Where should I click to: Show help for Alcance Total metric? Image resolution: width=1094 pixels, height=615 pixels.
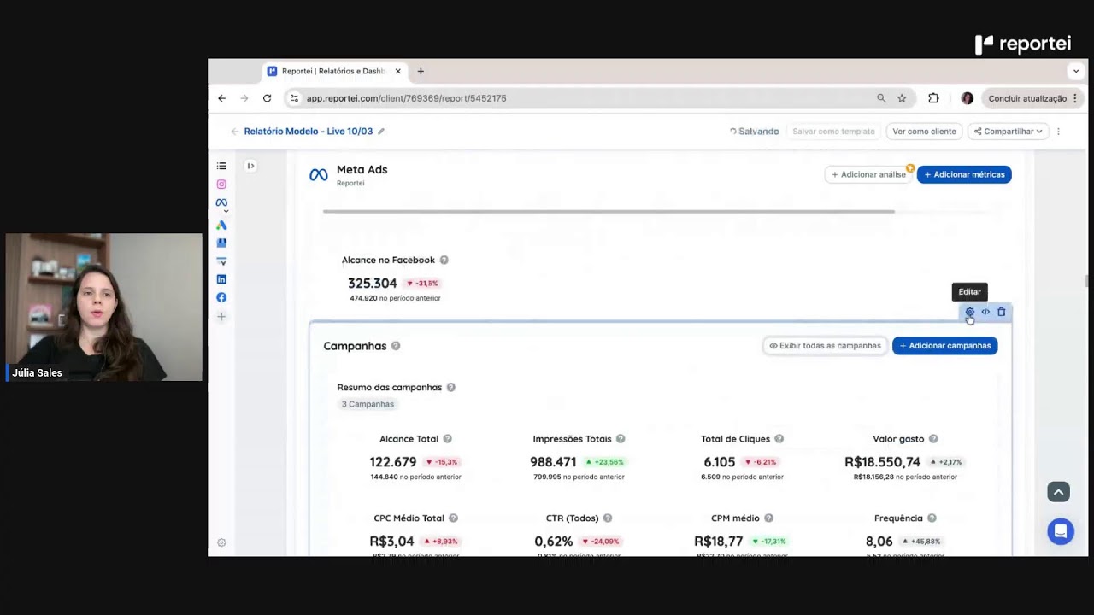pos(447,439)
